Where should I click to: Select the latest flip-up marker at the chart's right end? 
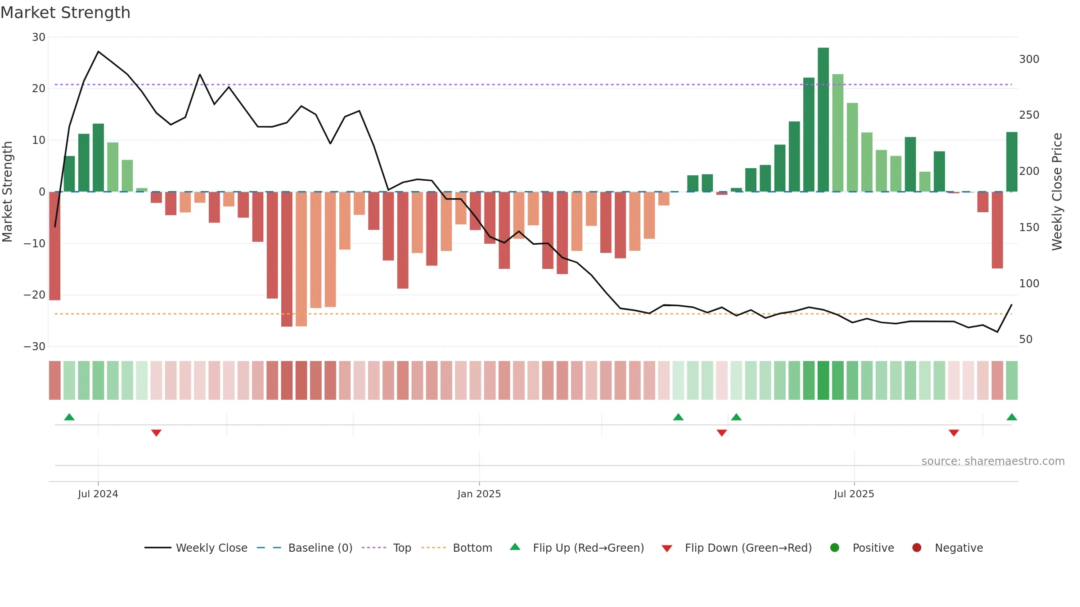1012,417
